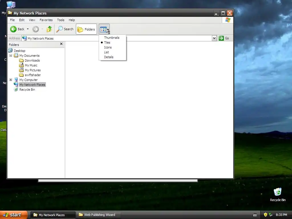Click the My Pictures folder icon
This screenshot has width=292, height=219.
[21, 70]
